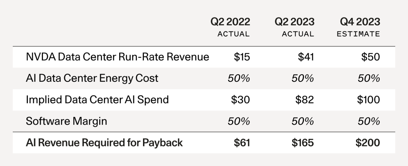Click the Q2 2022 column header

230,22
